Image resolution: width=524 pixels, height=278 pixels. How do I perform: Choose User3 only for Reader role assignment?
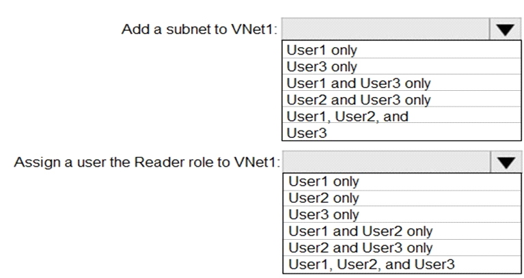tap(402, 214)
